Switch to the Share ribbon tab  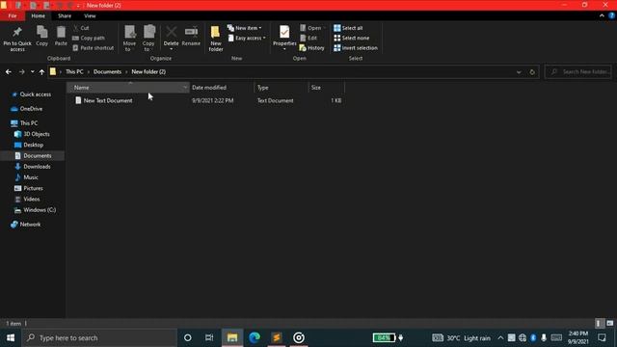tap(65, 16)
